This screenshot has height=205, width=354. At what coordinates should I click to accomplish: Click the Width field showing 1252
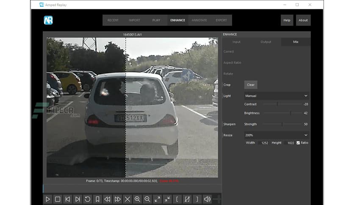coord(264,143)
